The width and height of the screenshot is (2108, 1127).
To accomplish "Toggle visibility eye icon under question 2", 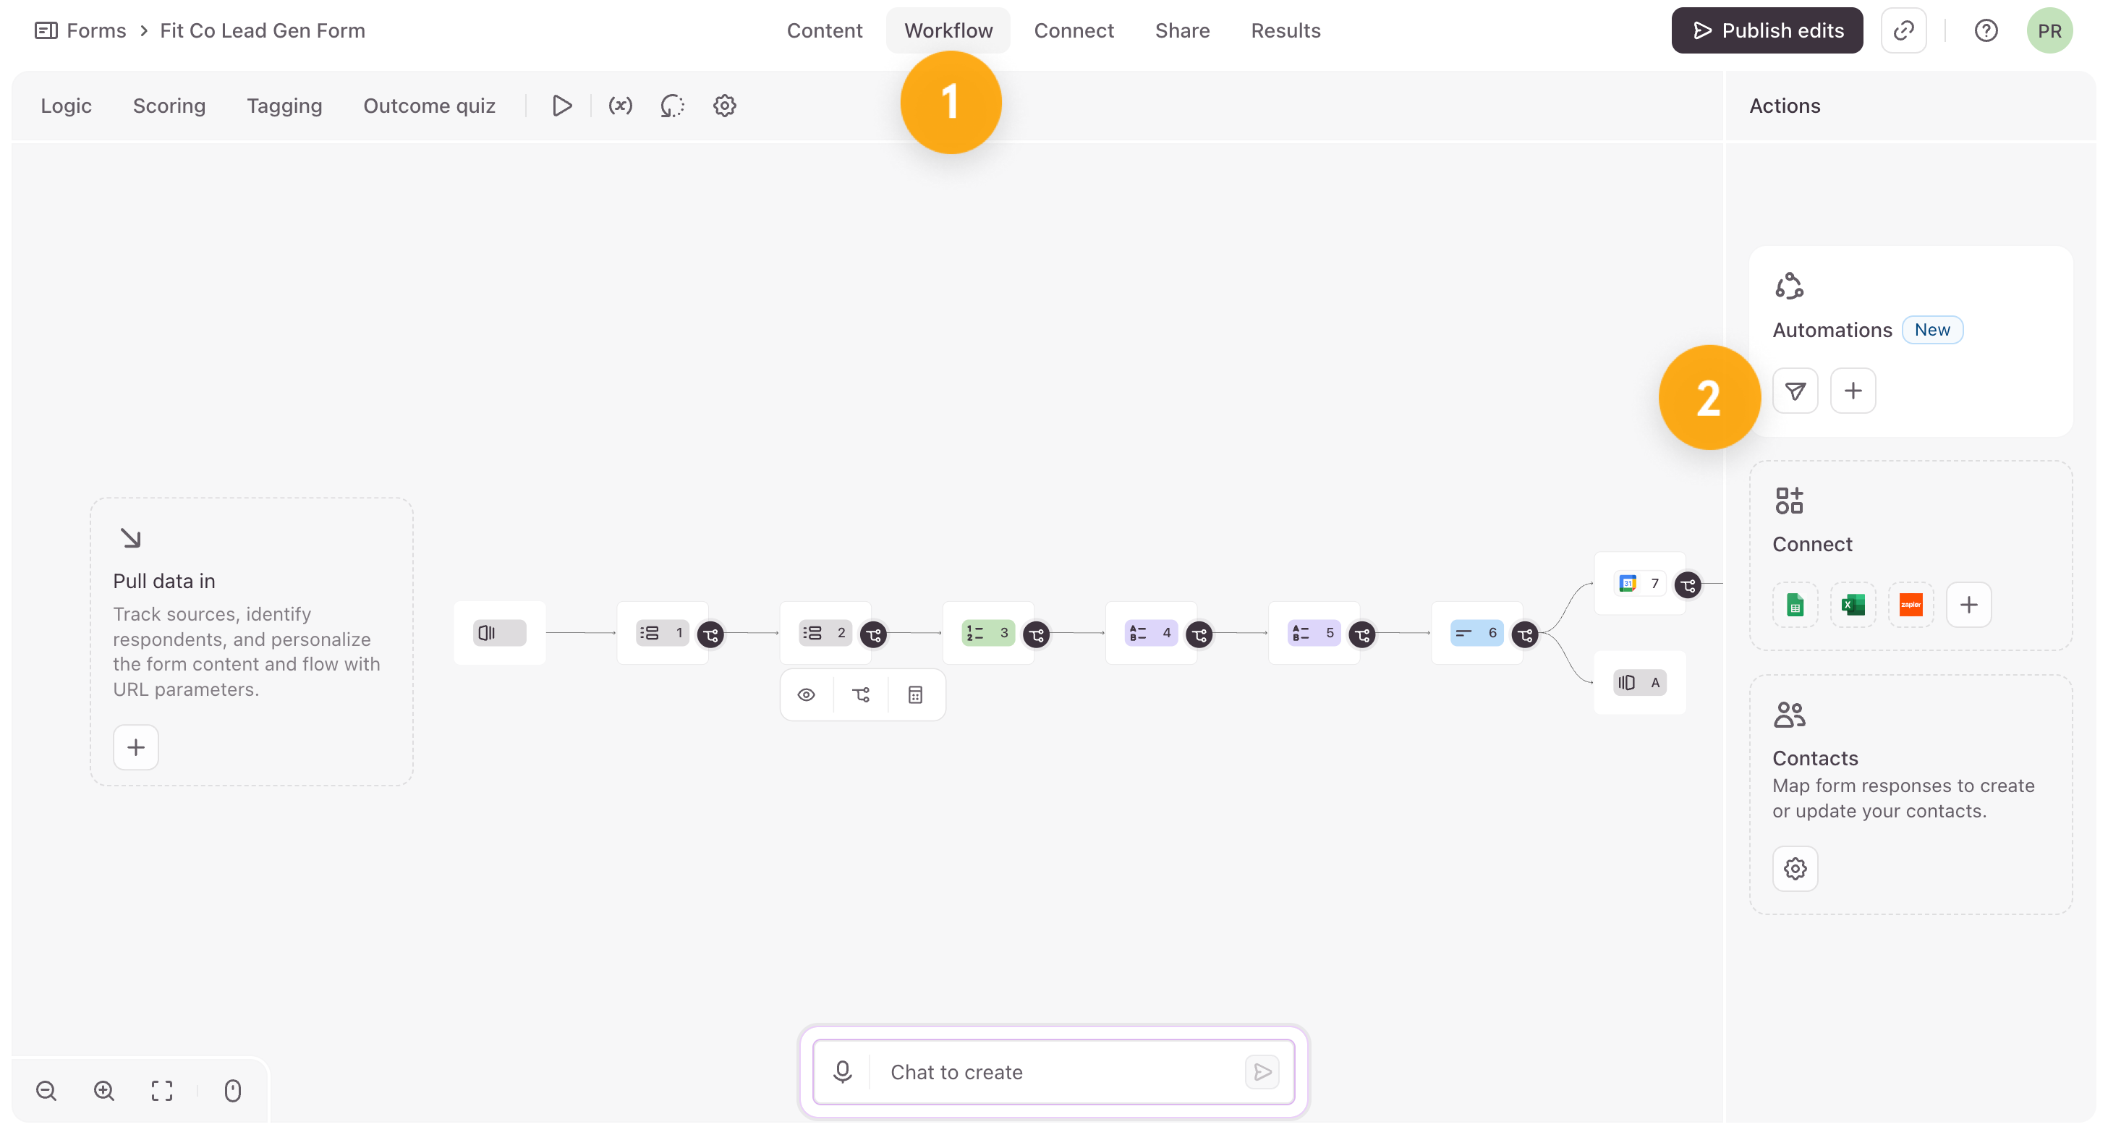I will pyautogui.click(x=806, y=695).
